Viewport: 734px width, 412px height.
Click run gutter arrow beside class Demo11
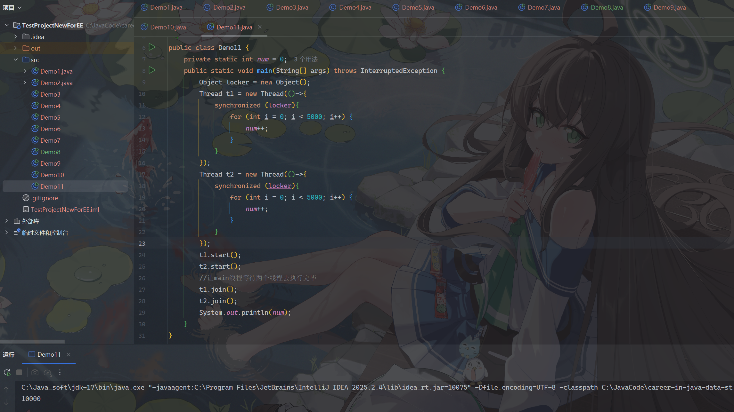[152, 47]
